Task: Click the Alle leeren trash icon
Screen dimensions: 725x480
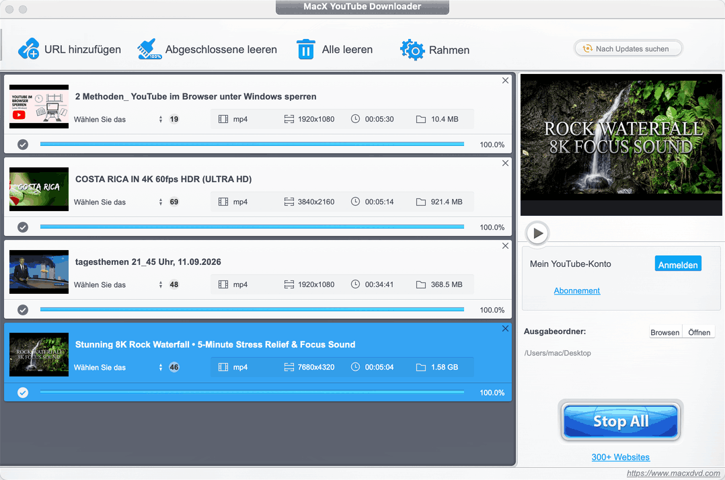Action: (305, 49)
